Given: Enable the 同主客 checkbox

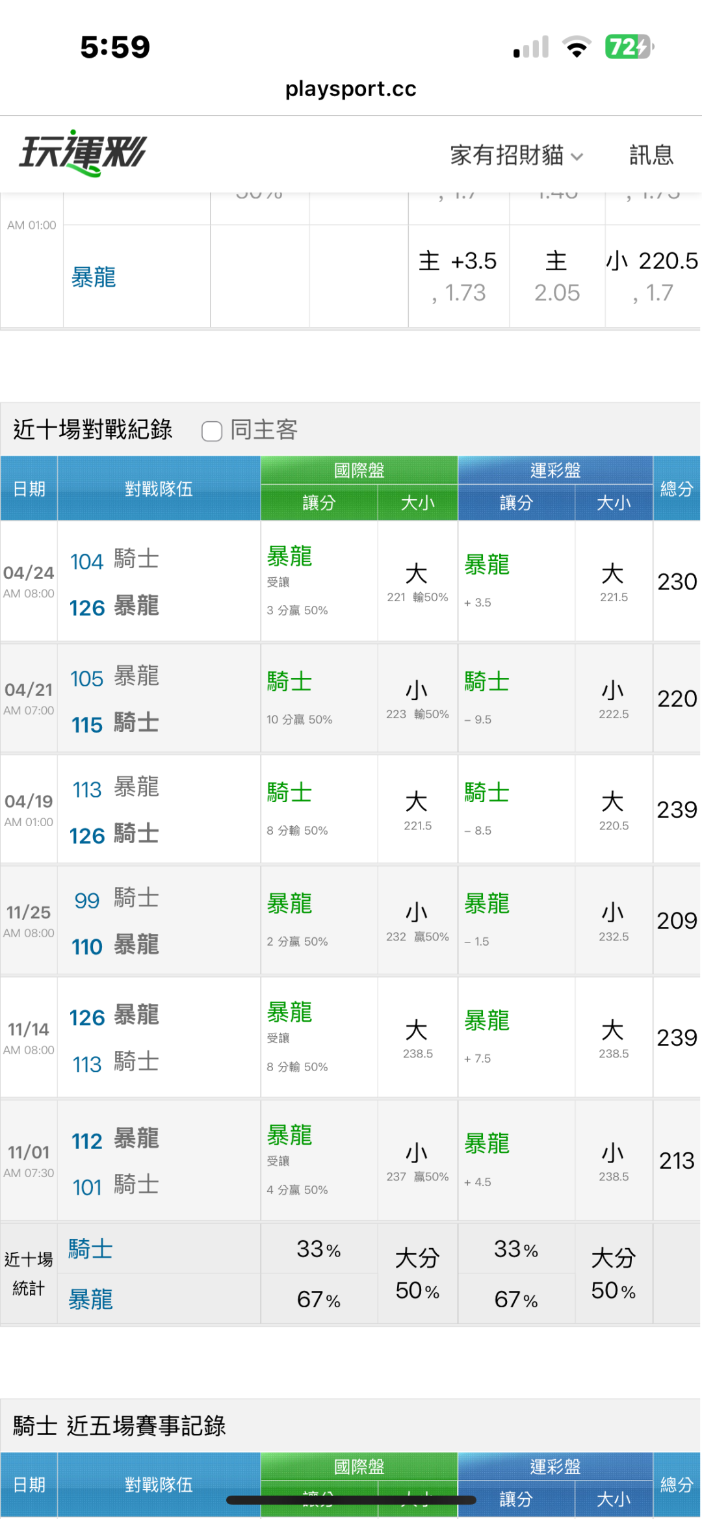Looking at the screenshot, I should (x=212, y=430).
